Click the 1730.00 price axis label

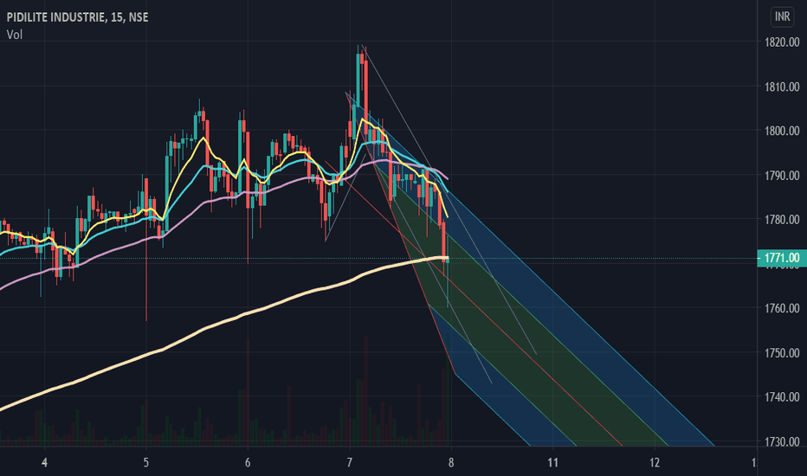pyautogui.click(x=782, y=441)
